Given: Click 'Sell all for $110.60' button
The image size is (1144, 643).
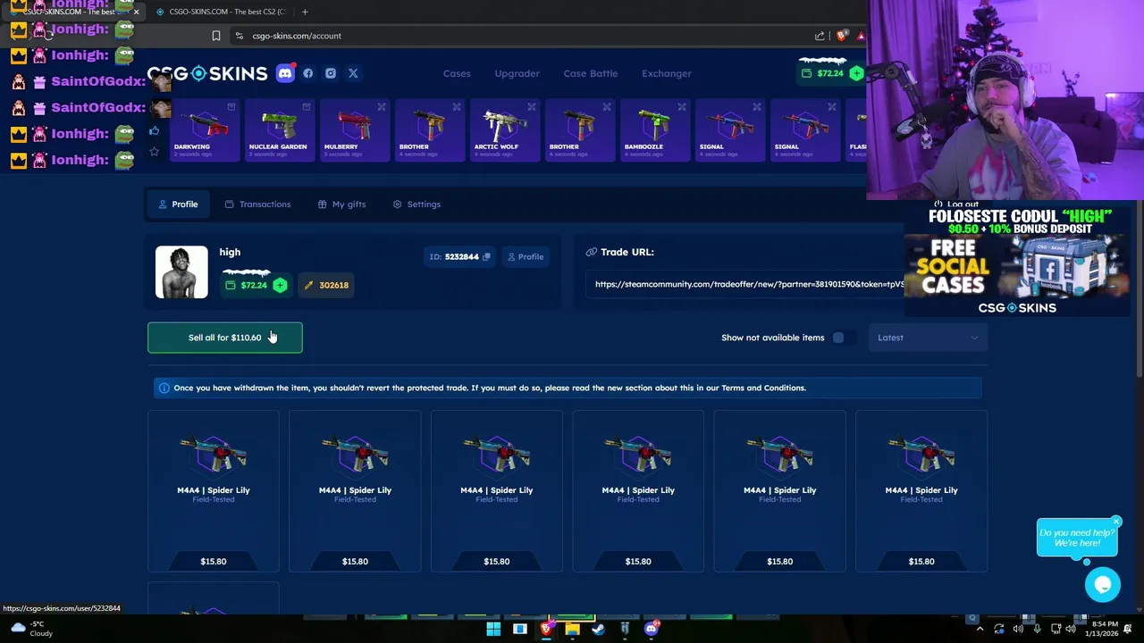Looking at the screenshot, I should coord(225,338).
